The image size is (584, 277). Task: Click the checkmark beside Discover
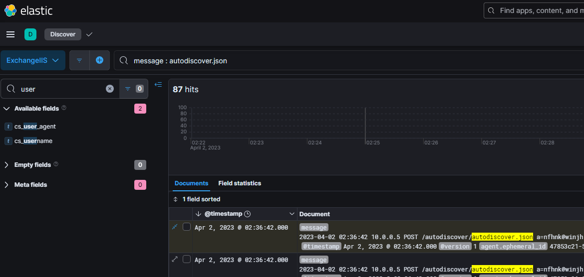pos(89,34)
